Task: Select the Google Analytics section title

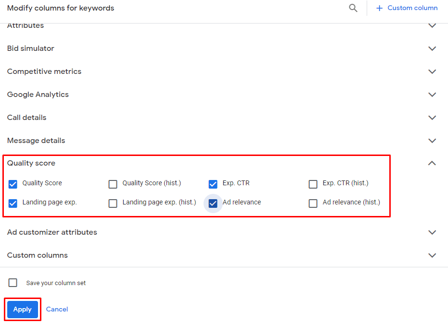Action: click(38, 95)
